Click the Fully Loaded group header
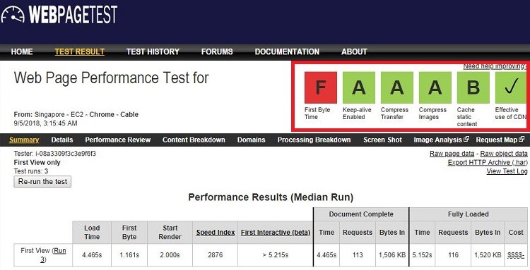The width and height of the screenshot is (530, 270). point(469,214)
